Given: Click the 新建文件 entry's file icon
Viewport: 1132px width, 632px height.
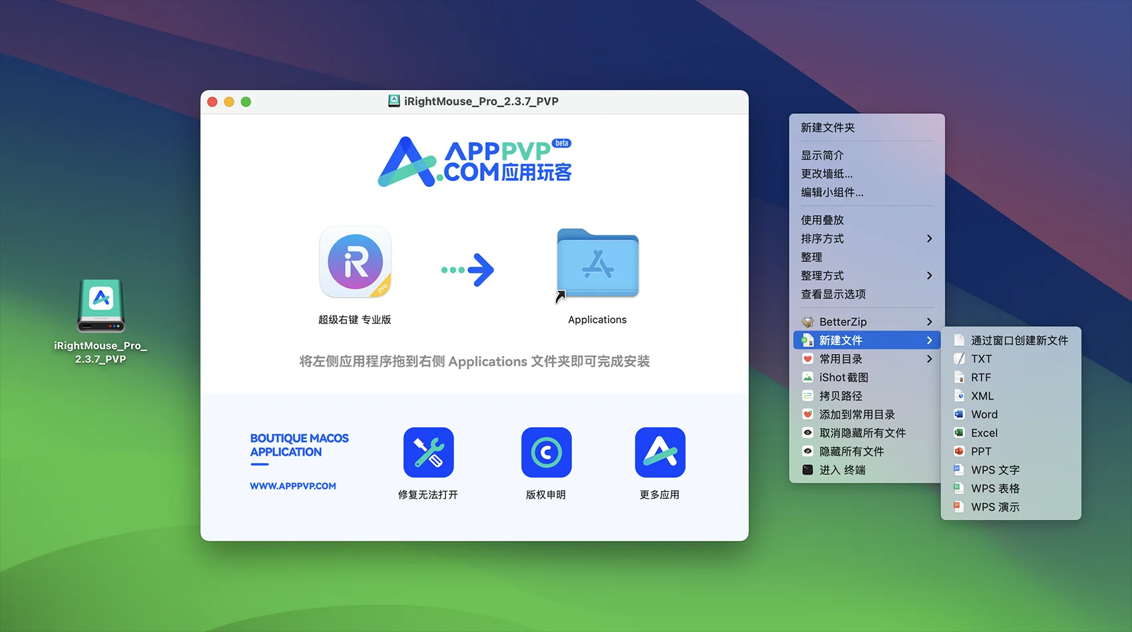Looking at the screenshot, I should pyautogui.click(x=808, y=341).
